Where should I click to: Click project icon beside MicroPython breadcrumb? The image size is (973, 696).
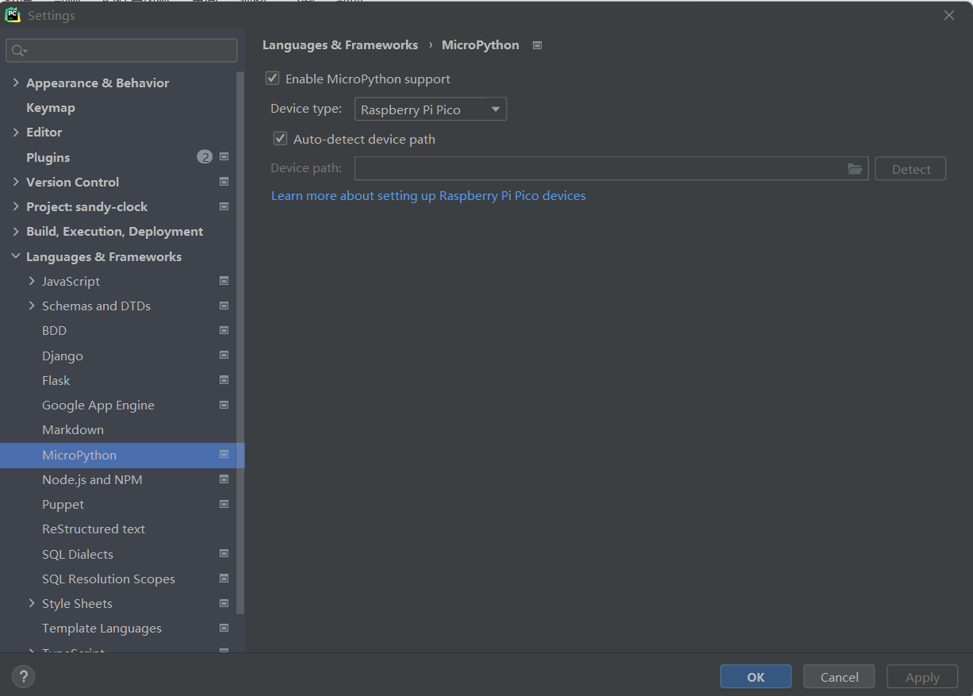[x=537, y=45]
